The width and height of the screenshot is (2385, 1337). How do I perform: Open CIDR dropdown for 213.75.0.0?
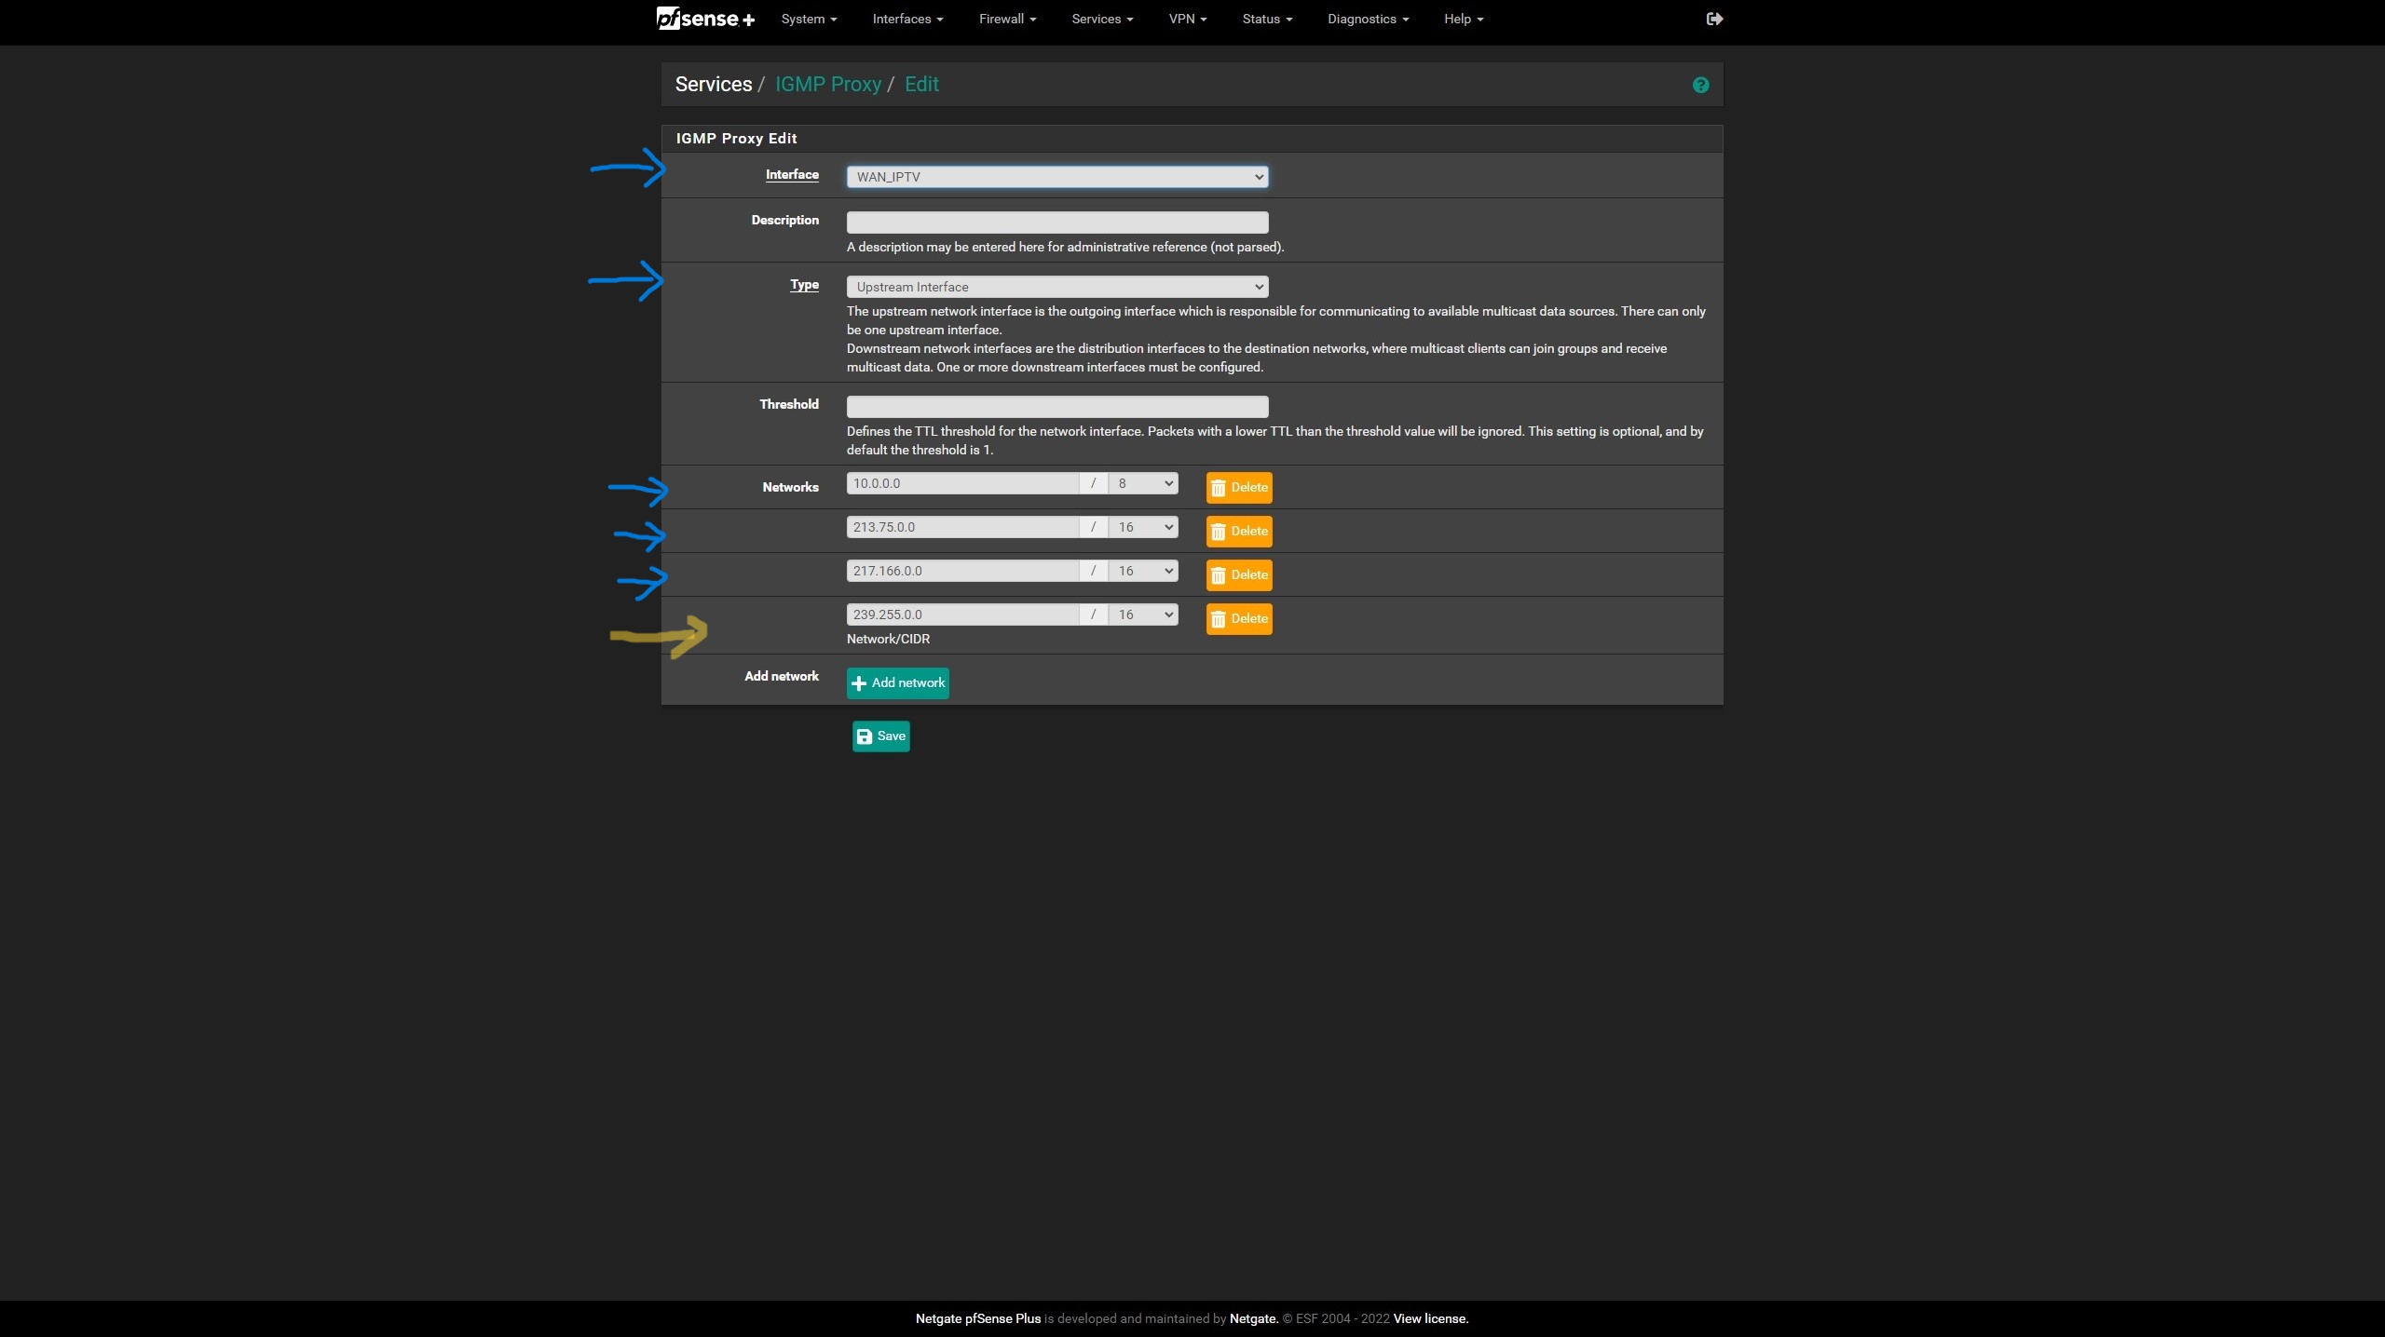pos(1143,527)
